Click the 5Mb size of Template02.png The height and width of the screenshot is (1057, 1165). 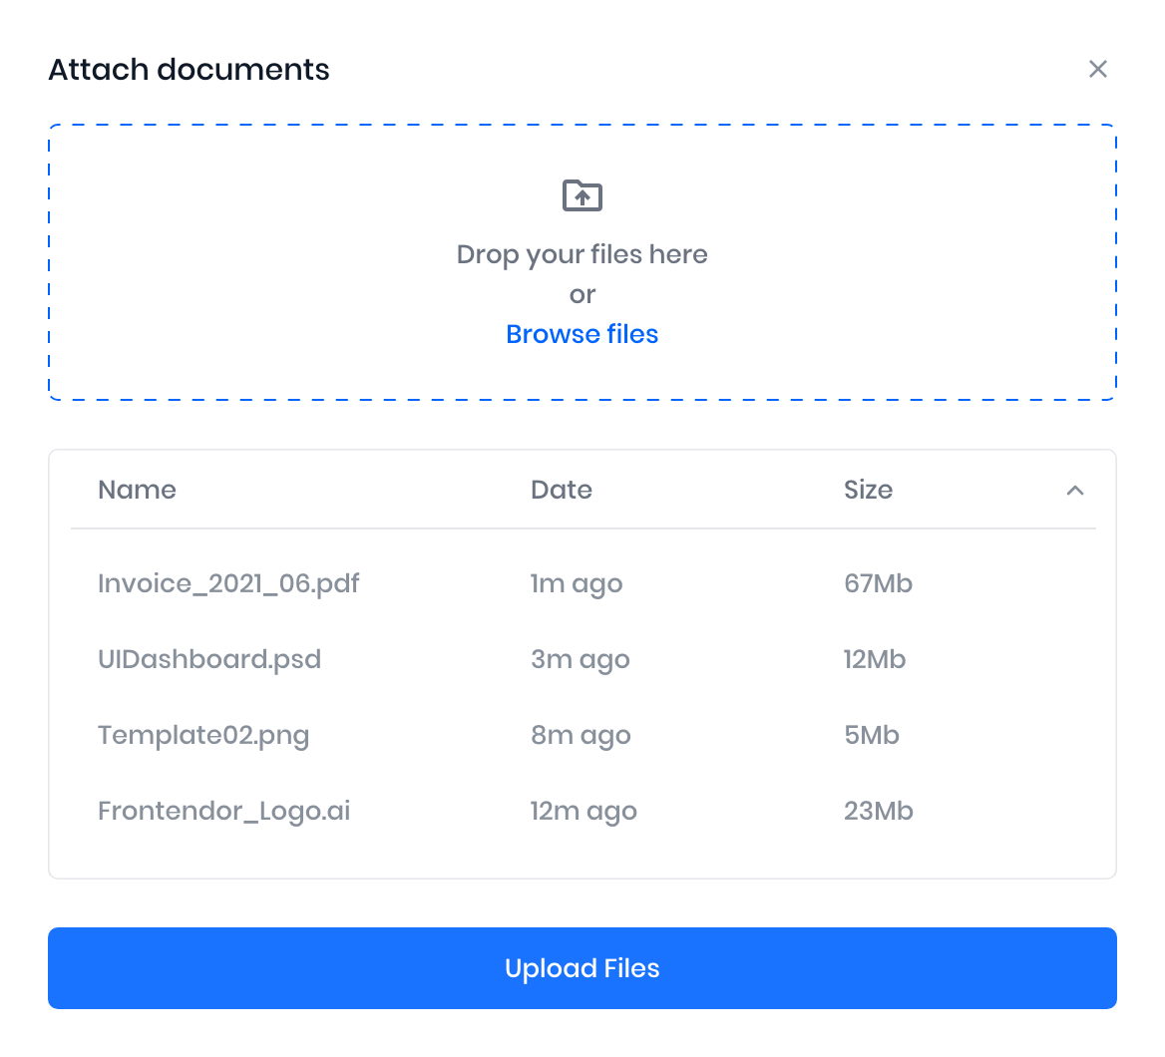pos(872,735)
